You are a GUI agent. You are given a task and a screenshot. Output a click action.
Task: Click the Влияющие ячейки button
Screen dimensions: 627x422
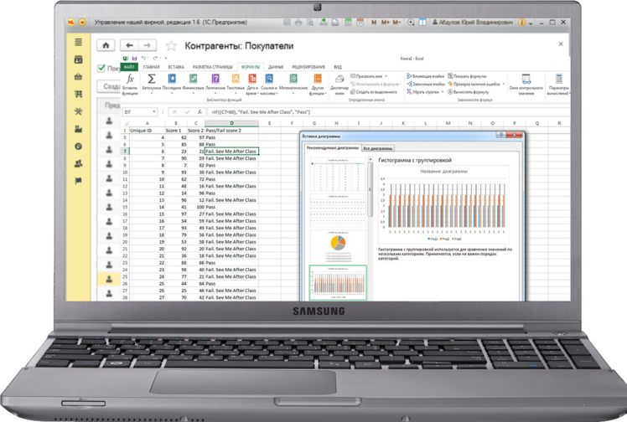tap(426, 76)
